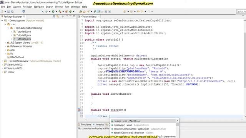Click the Back navigation arrow icon
The height and width of the screenshot is (138, 246).
(142, 11)
